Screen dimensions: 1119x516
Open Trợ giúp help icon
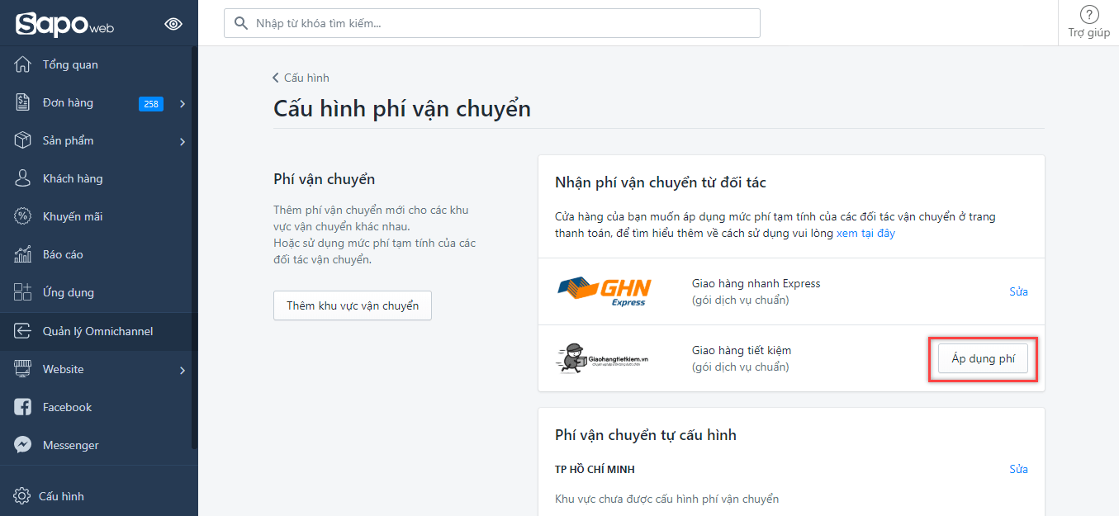pyautogui.click(x=1089, y=14)
